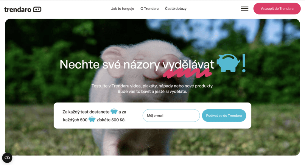Viewport: 305px width, 165px height.
Task: Open Časté dotazy in the navigation
Action: [176, 9]
